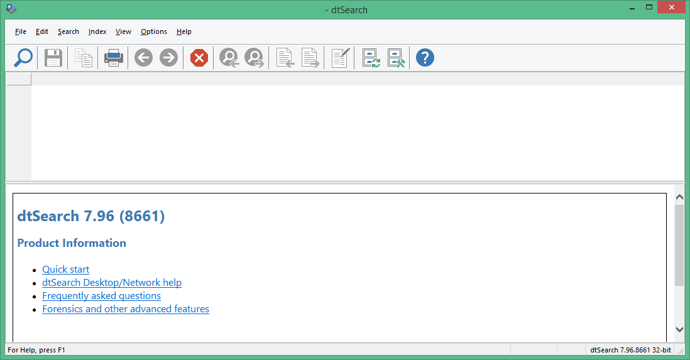Stop the operation with red X icon
Image resolution: width=690 pixels, height=360 pixels.
pyautogui.click(x=199, y=58)
